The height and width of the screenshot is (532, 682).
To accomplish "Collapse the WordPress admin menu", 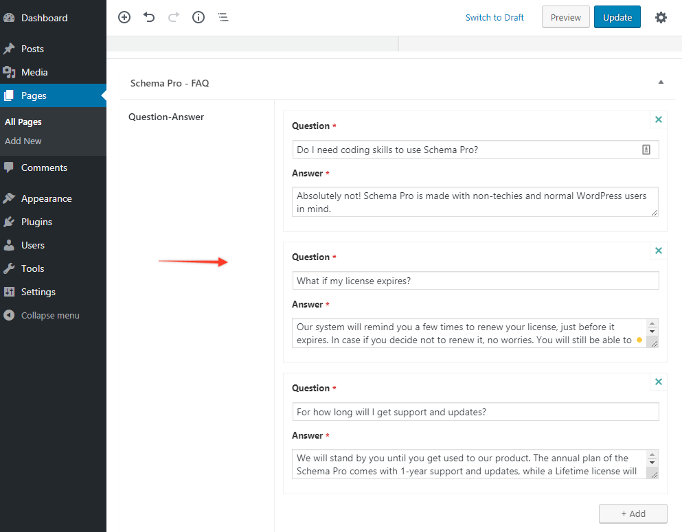I will point(49,316).
